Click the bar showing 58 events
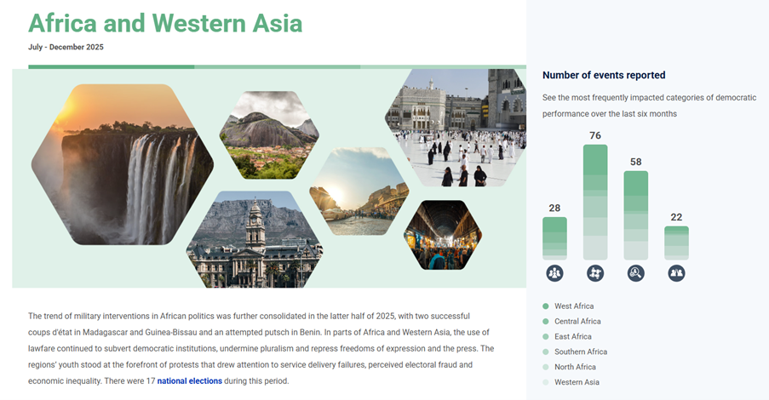769x400 pixels. click(x=636, y=215)
